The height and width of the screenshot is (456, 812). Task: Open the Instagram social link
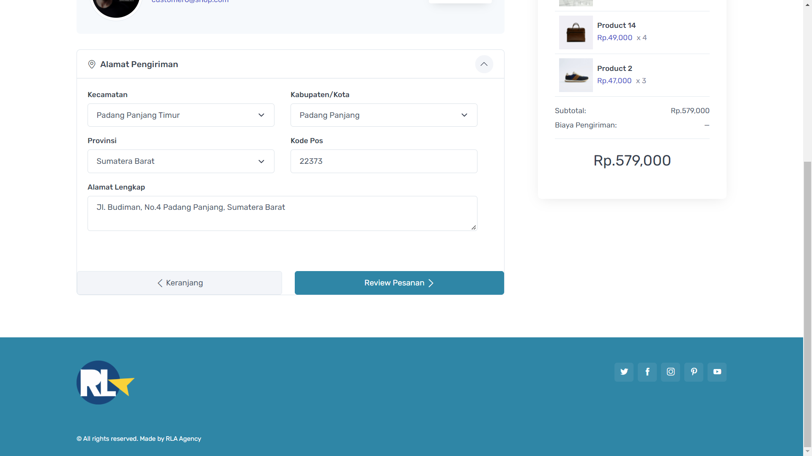click(670, 372)
